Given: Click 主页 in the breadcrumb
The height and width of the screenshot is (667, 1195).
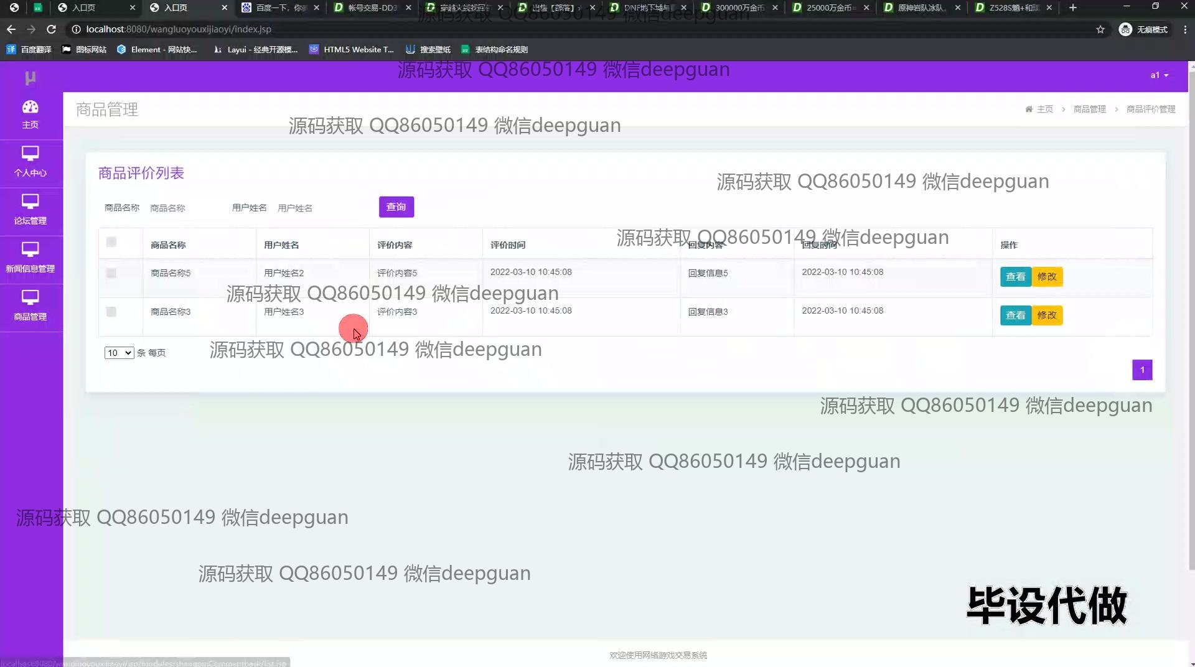Looking at the screenshot, I should [x=1044, y=110].
